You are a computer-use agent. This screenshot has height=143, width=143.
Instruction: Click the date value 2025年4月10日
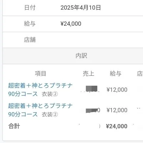coord(81,8)
